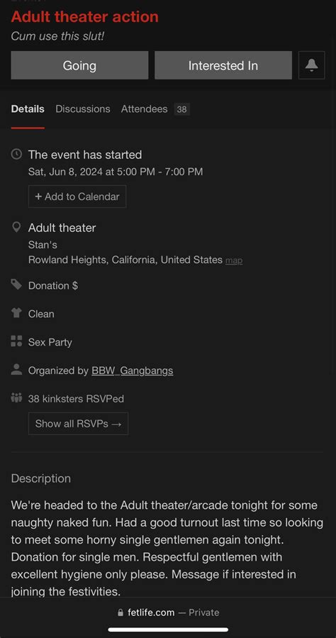Open the Discussions tab
The width and height of the screenshot is (336, 638).
83,109
